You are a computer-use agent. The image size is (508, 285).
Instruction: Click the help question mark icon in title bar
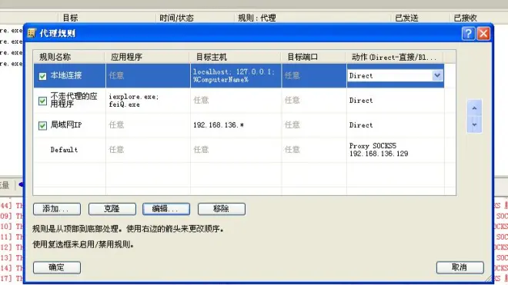click(468, 33)
